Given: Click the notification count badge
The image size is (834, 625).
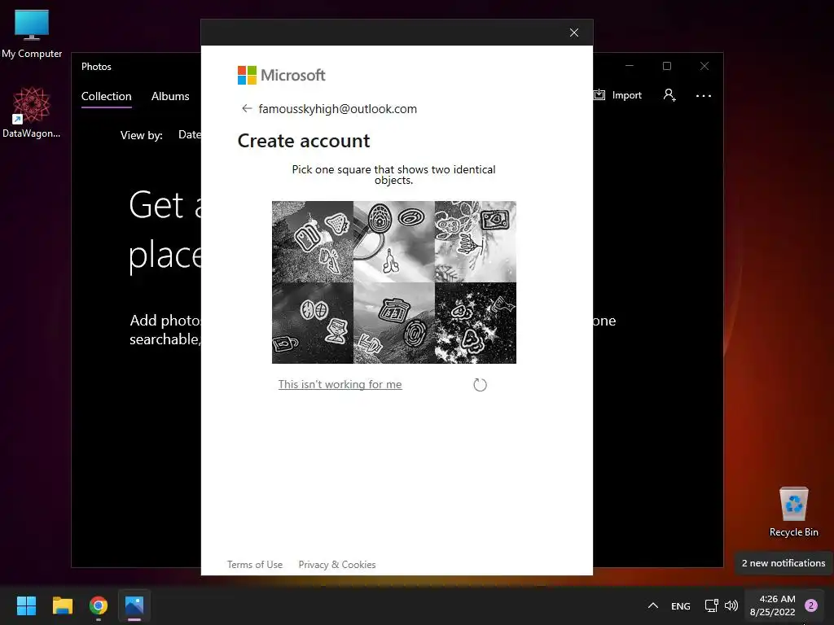Looking at the screenshot, I should tap(811, 605).
